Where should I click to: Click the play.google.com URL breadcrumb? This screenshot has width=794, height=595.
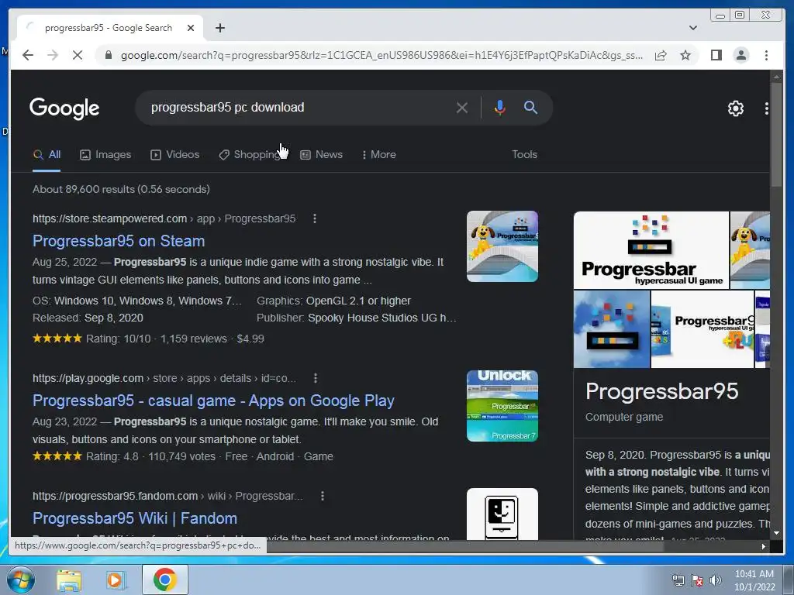point(164,378)
